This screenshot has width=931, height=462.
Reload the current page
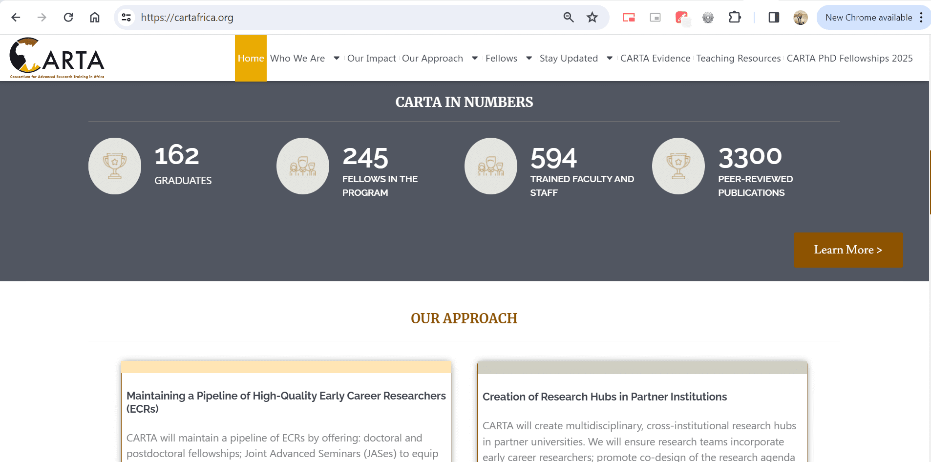[x=68, y=18]
